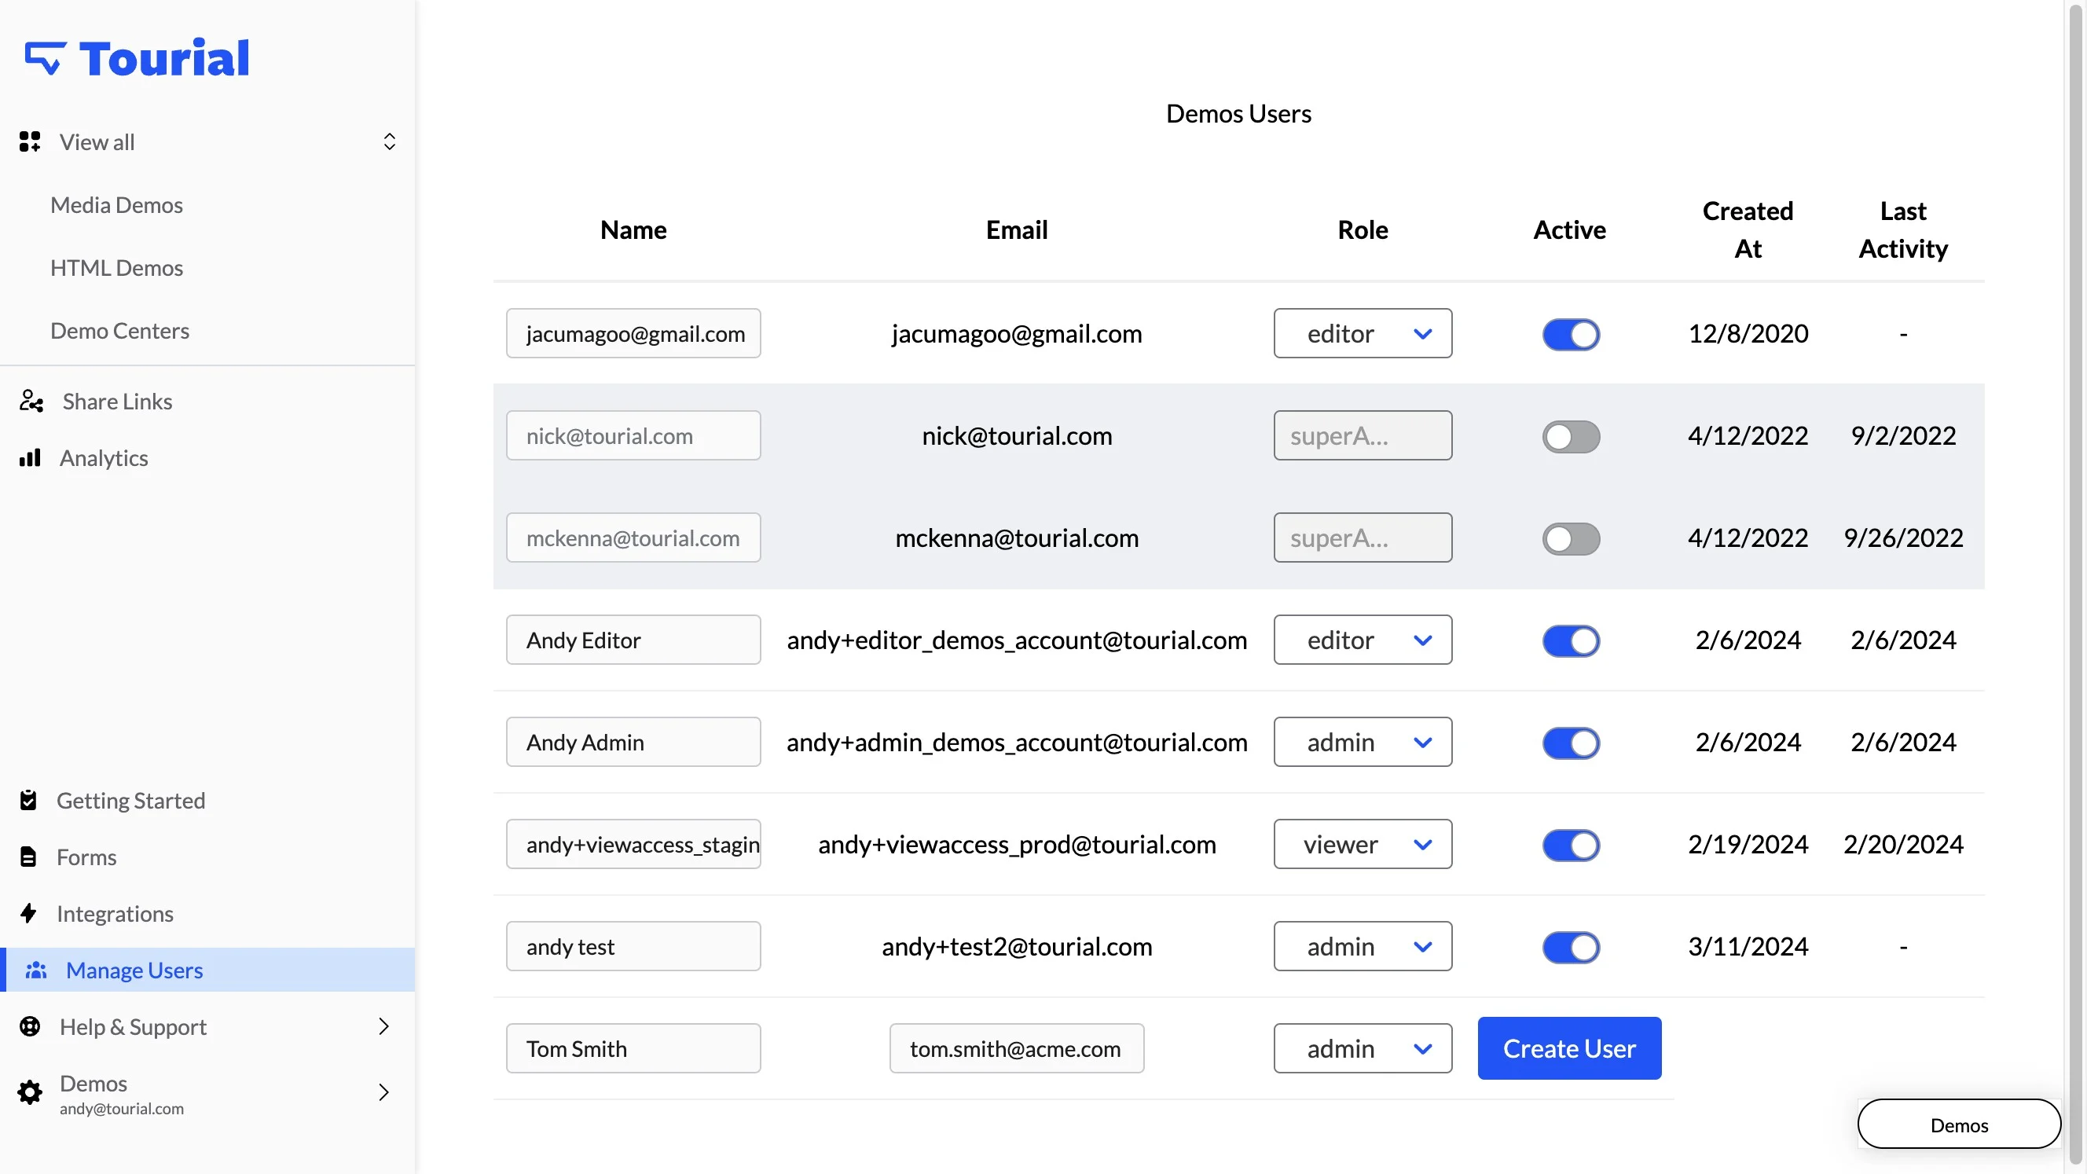Disable Andy Editor's active toggle

(1570, 641)
